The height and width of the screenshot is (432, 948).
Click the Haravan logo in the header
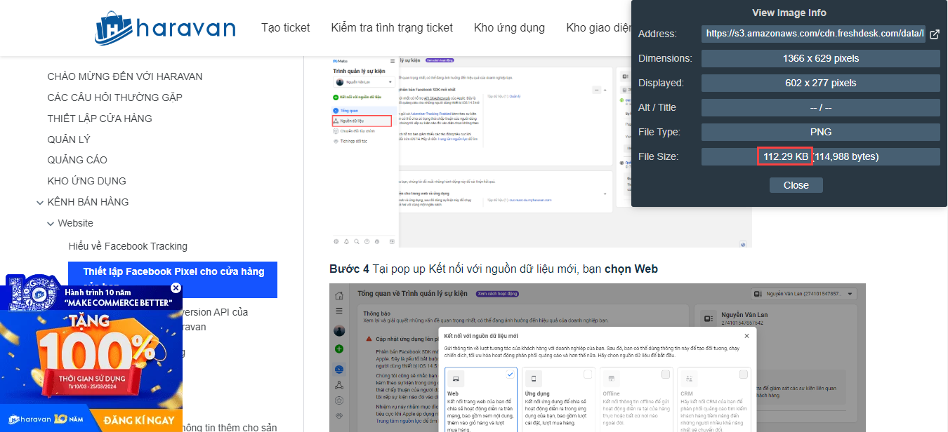pos(165,27)
